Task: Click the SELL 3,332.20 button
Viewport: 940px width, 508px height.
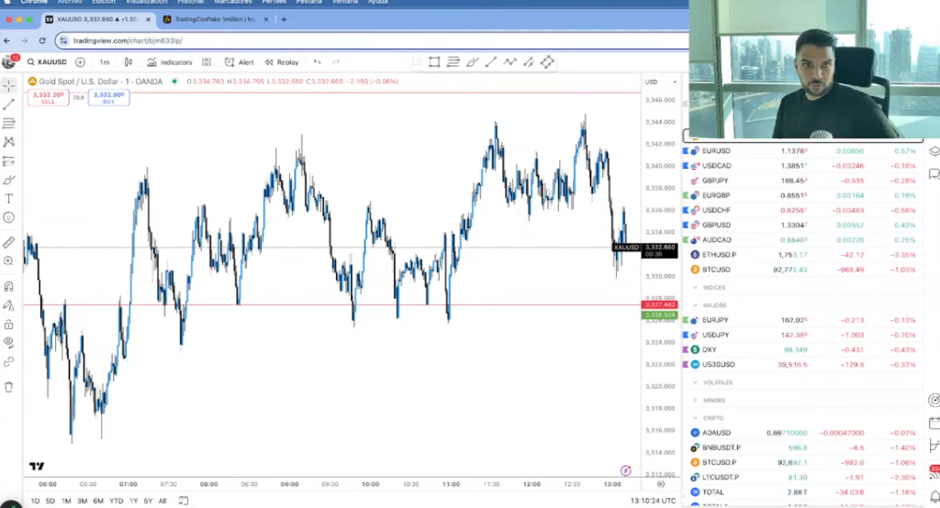Action: tap(48, 97)
